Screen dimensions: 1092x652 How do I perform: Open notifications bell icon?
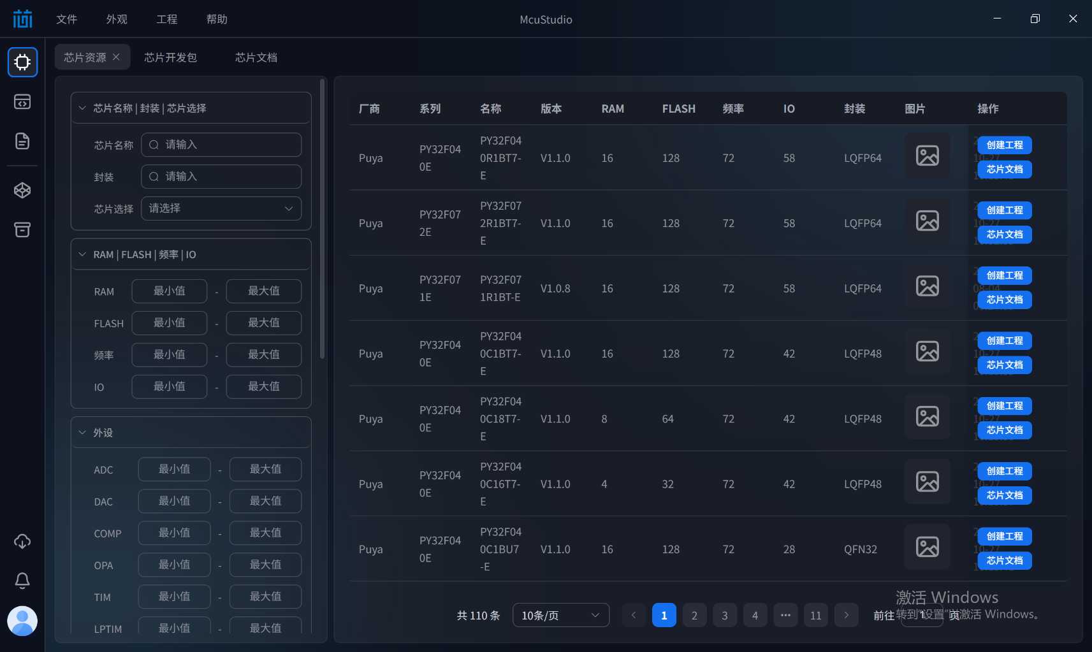pos(22,580)
